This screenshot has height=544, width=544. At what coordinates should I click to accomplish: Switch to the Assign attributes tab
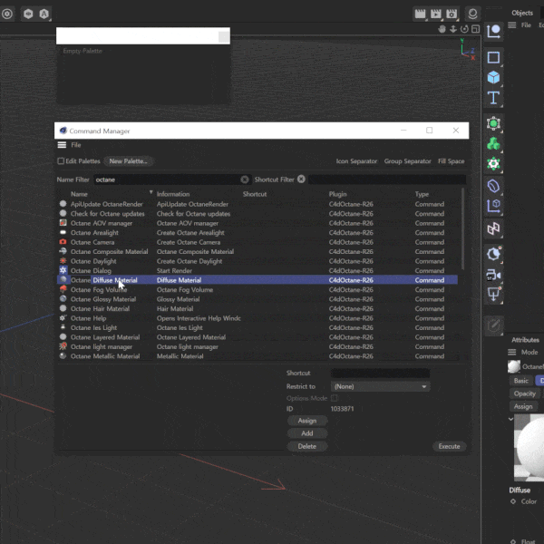click(x=523, y=406)
